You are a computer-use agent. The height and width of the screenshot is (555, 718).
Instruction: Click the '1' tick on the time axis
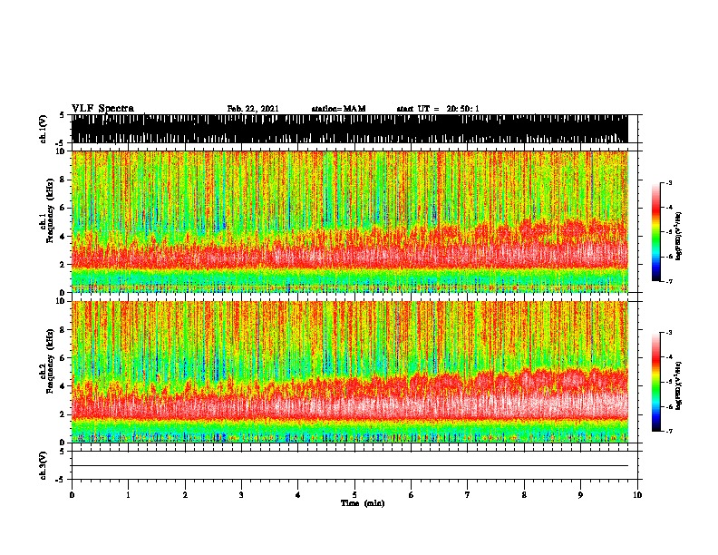pyautogui.click(x=128, y=494)
